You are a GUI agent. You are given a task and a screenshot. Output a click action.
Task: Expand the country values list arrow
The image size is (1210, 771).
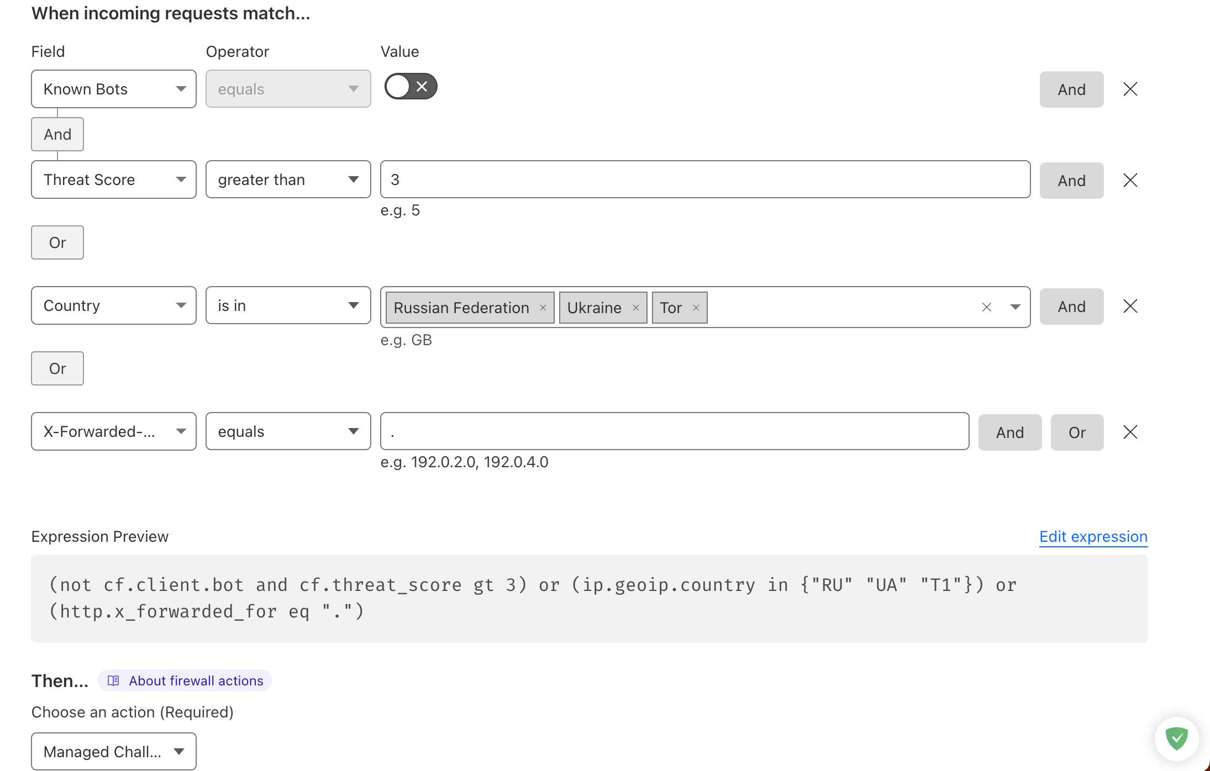pos(1015,307)
